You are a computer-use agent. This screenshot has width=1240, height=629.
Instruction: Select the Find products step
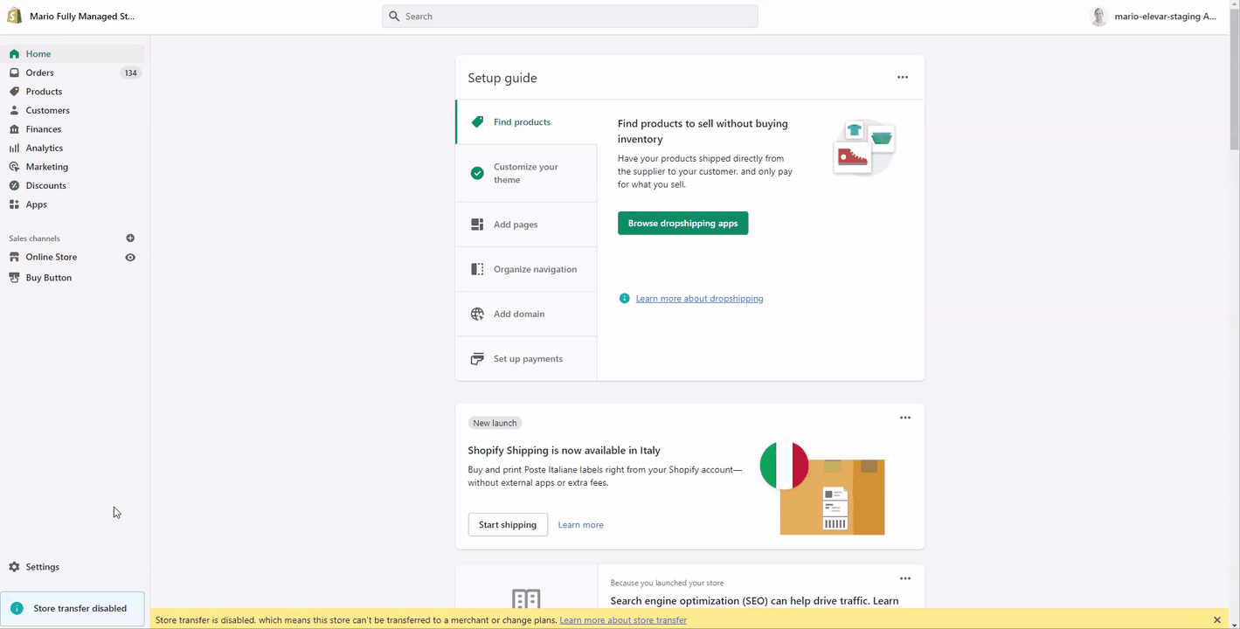526,122
